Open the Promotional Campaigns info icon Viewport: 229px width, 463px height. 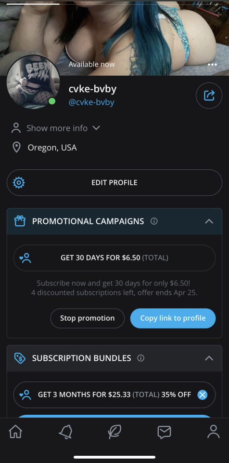pos(154,221)
